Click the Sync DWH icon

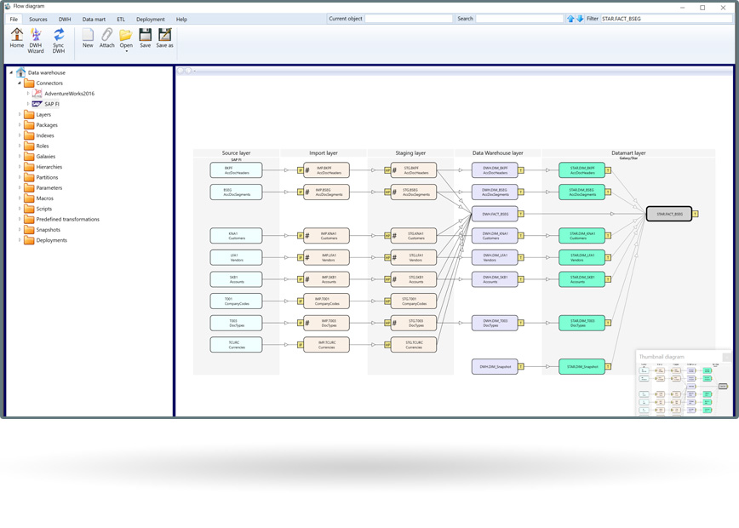(x=59, y=34)
